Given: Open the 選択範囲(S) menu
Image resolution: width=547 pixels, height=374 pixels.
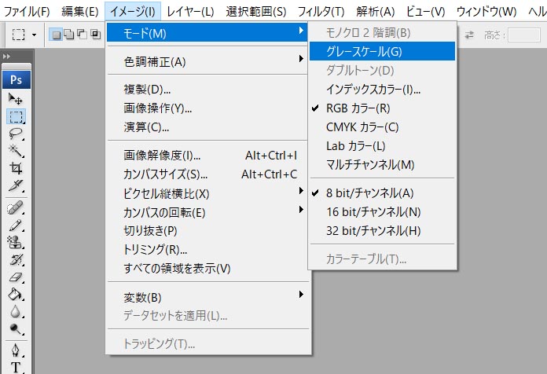Looking at the screenshot, I should click(x=256, y=12).
